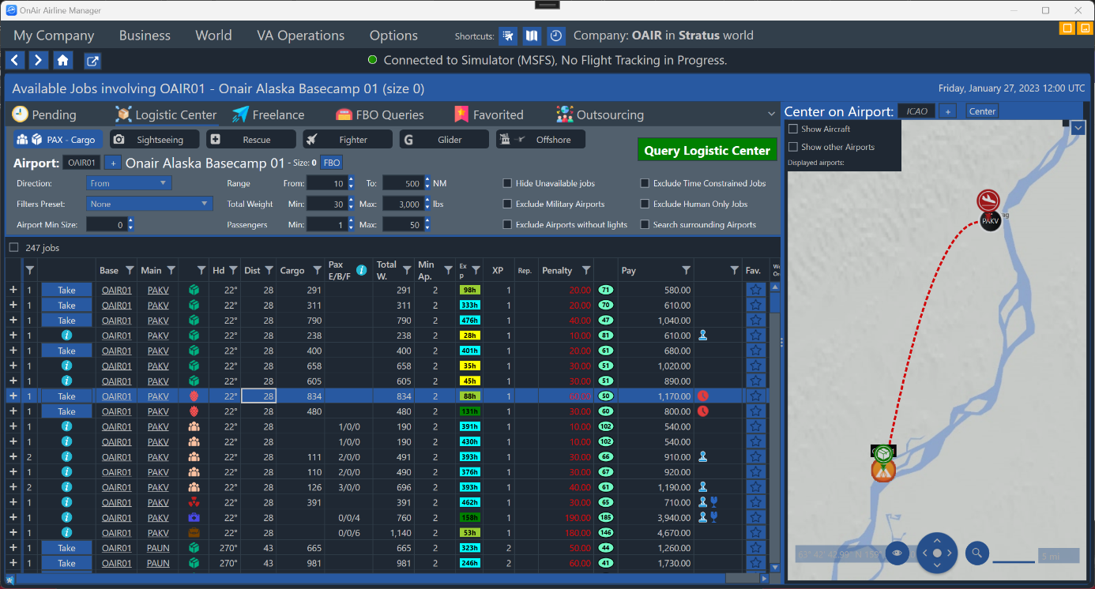1095x589 pixels.
Task: Take the first job to PAKV
Action: pos(66,291)
